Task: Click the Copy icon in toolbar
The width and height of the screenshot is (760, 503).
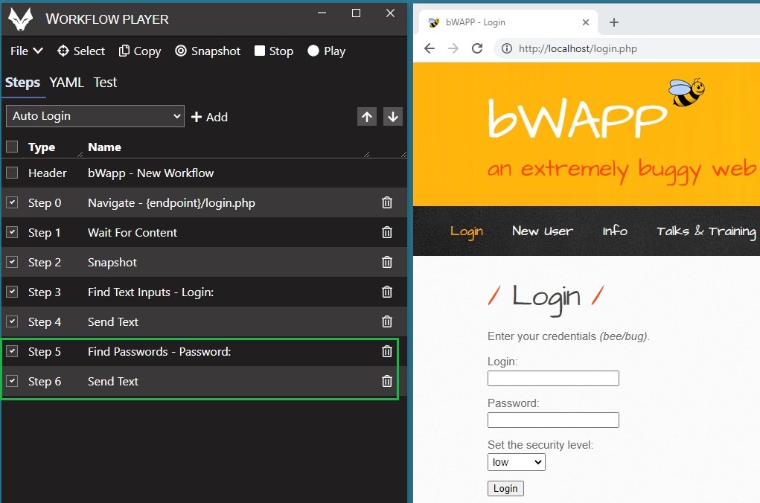Action: [x=138, y=51]
